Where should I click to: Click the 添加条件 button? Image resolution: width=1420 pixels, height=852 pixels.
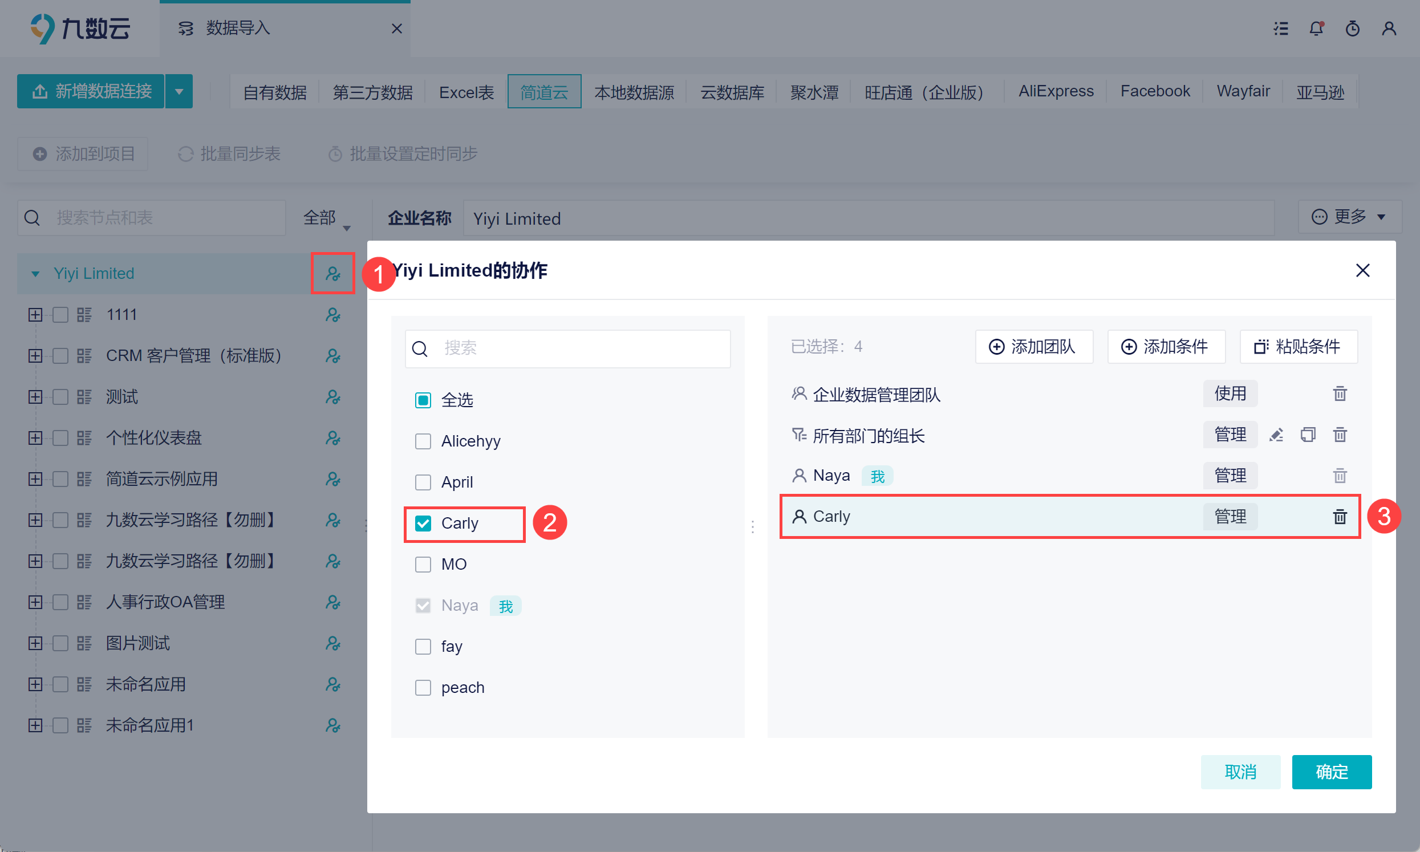(x=1166, y=347)
